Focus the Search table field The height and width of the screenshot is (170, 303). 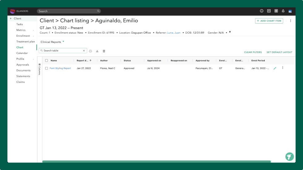click(x=63, y=51)
